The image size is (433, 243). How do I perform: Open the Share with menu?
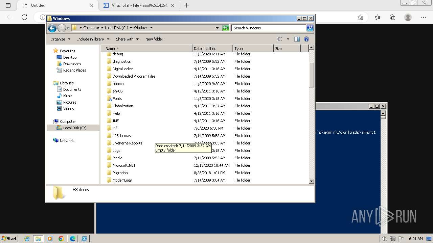pyautogui.click(x=127, y=39)
